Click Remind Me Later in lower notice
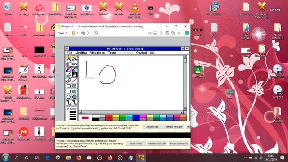This screenshot has width=288, height=162. pos(157,144)
